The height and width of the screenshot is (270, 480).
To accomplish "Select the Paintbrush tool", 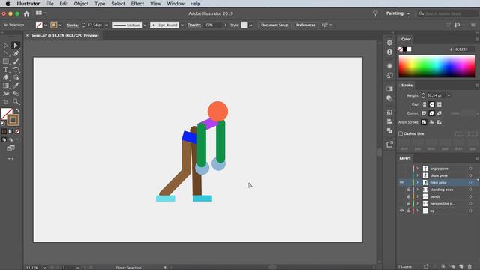I will [x=16, y=61].
